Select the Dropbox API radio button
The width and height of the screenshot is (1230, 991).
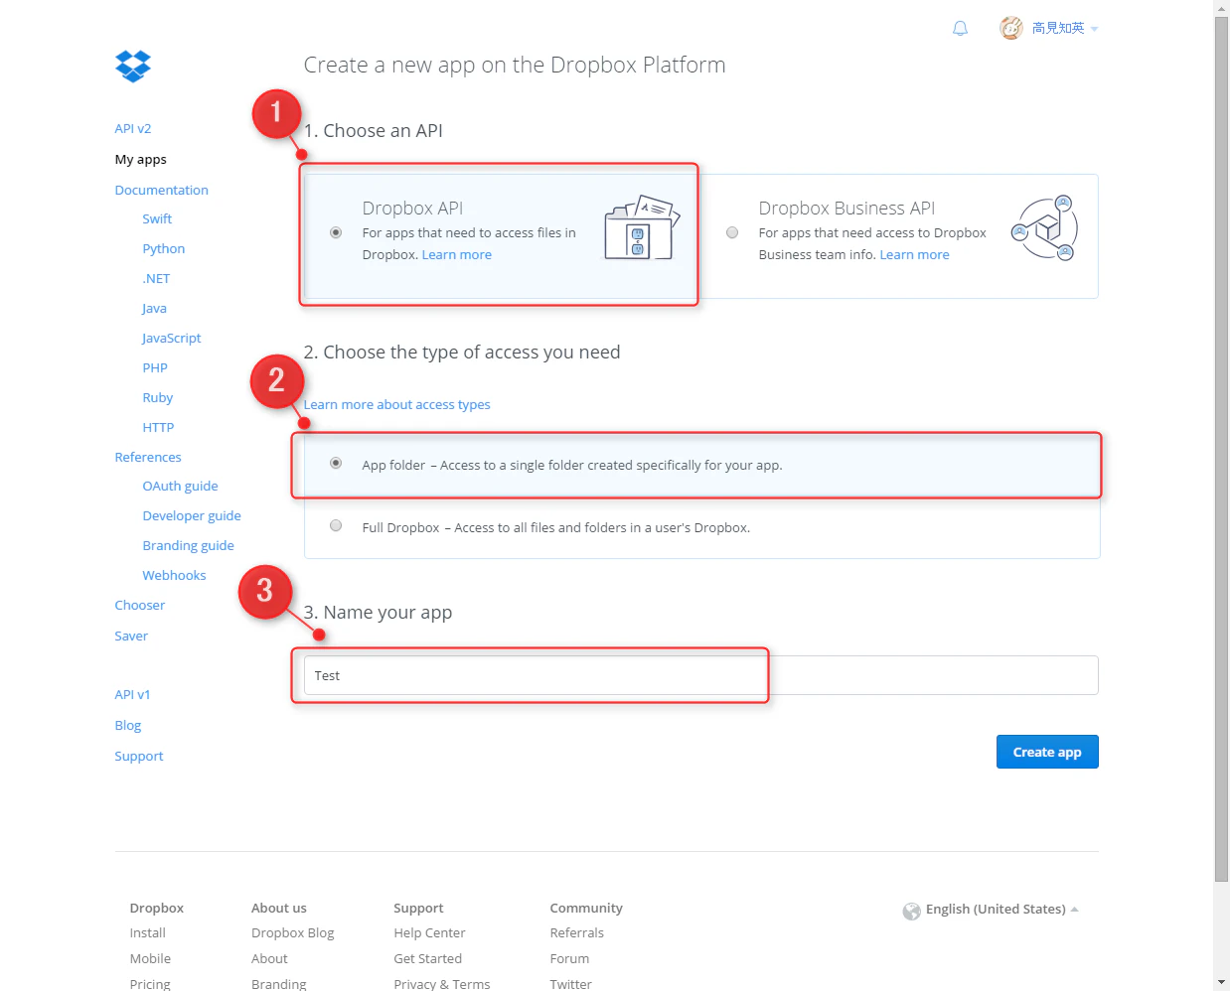(336, 232)
